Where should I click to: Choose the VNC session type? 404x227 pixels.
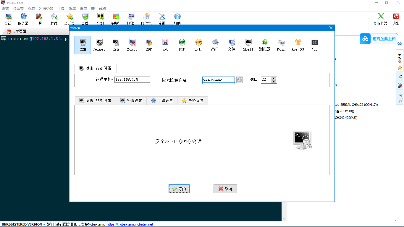[x=165, y=45]
